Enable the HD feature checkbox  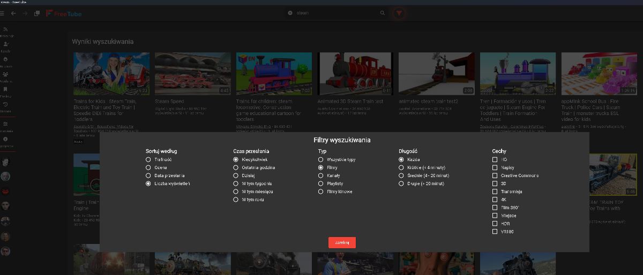pos(495,159)
